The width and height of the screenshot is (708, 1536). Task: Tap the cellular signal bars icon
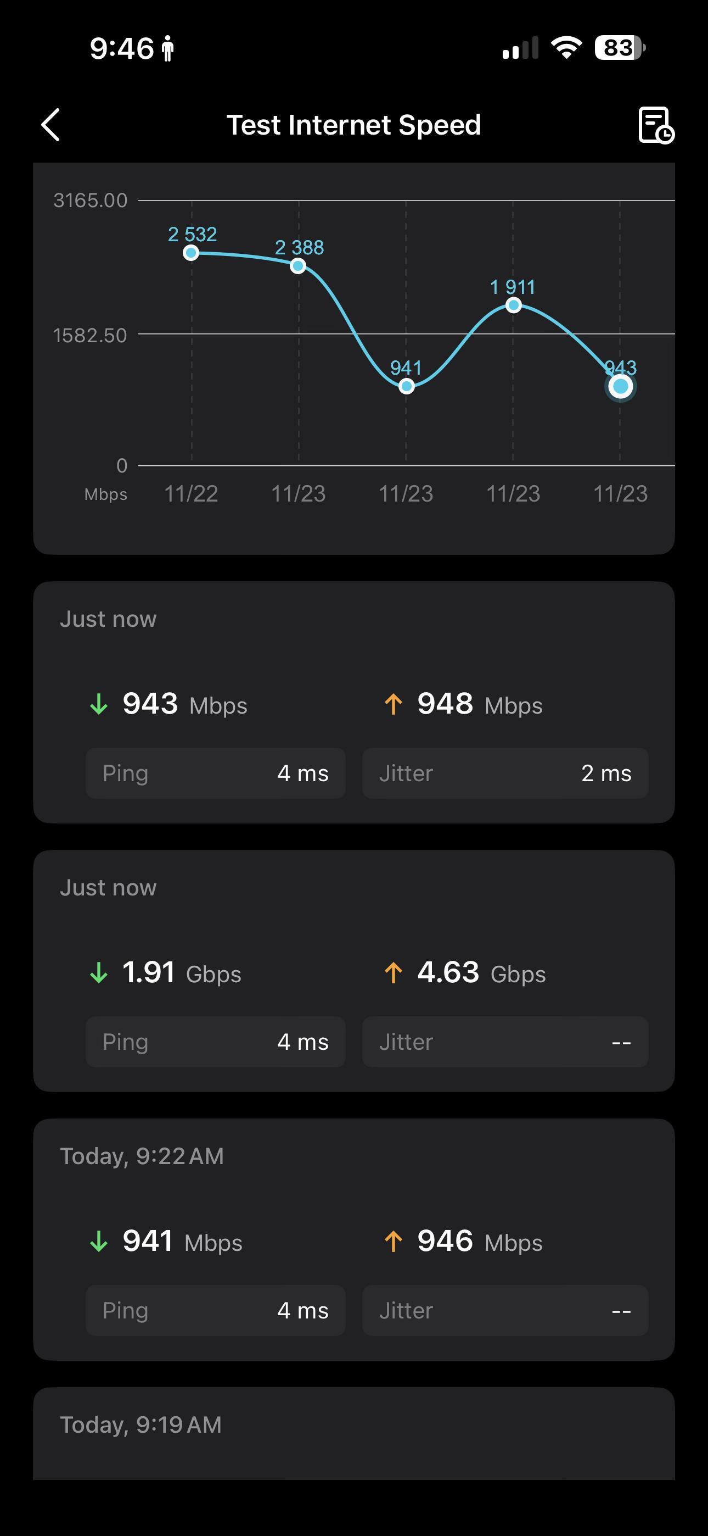[x=520, y=48]
